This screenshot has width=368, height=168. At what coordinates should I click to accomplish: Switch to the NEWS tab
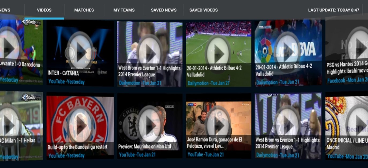point(5,10)
